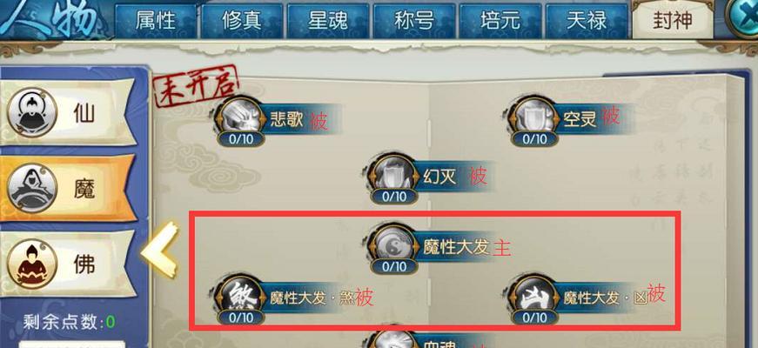
Task: Open the 星魂 tab
Action: 328,21
